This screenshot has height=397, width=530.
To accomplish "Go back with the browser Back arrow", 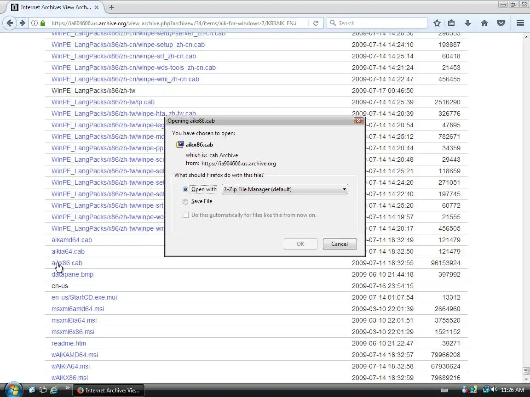I will (10, 23).
